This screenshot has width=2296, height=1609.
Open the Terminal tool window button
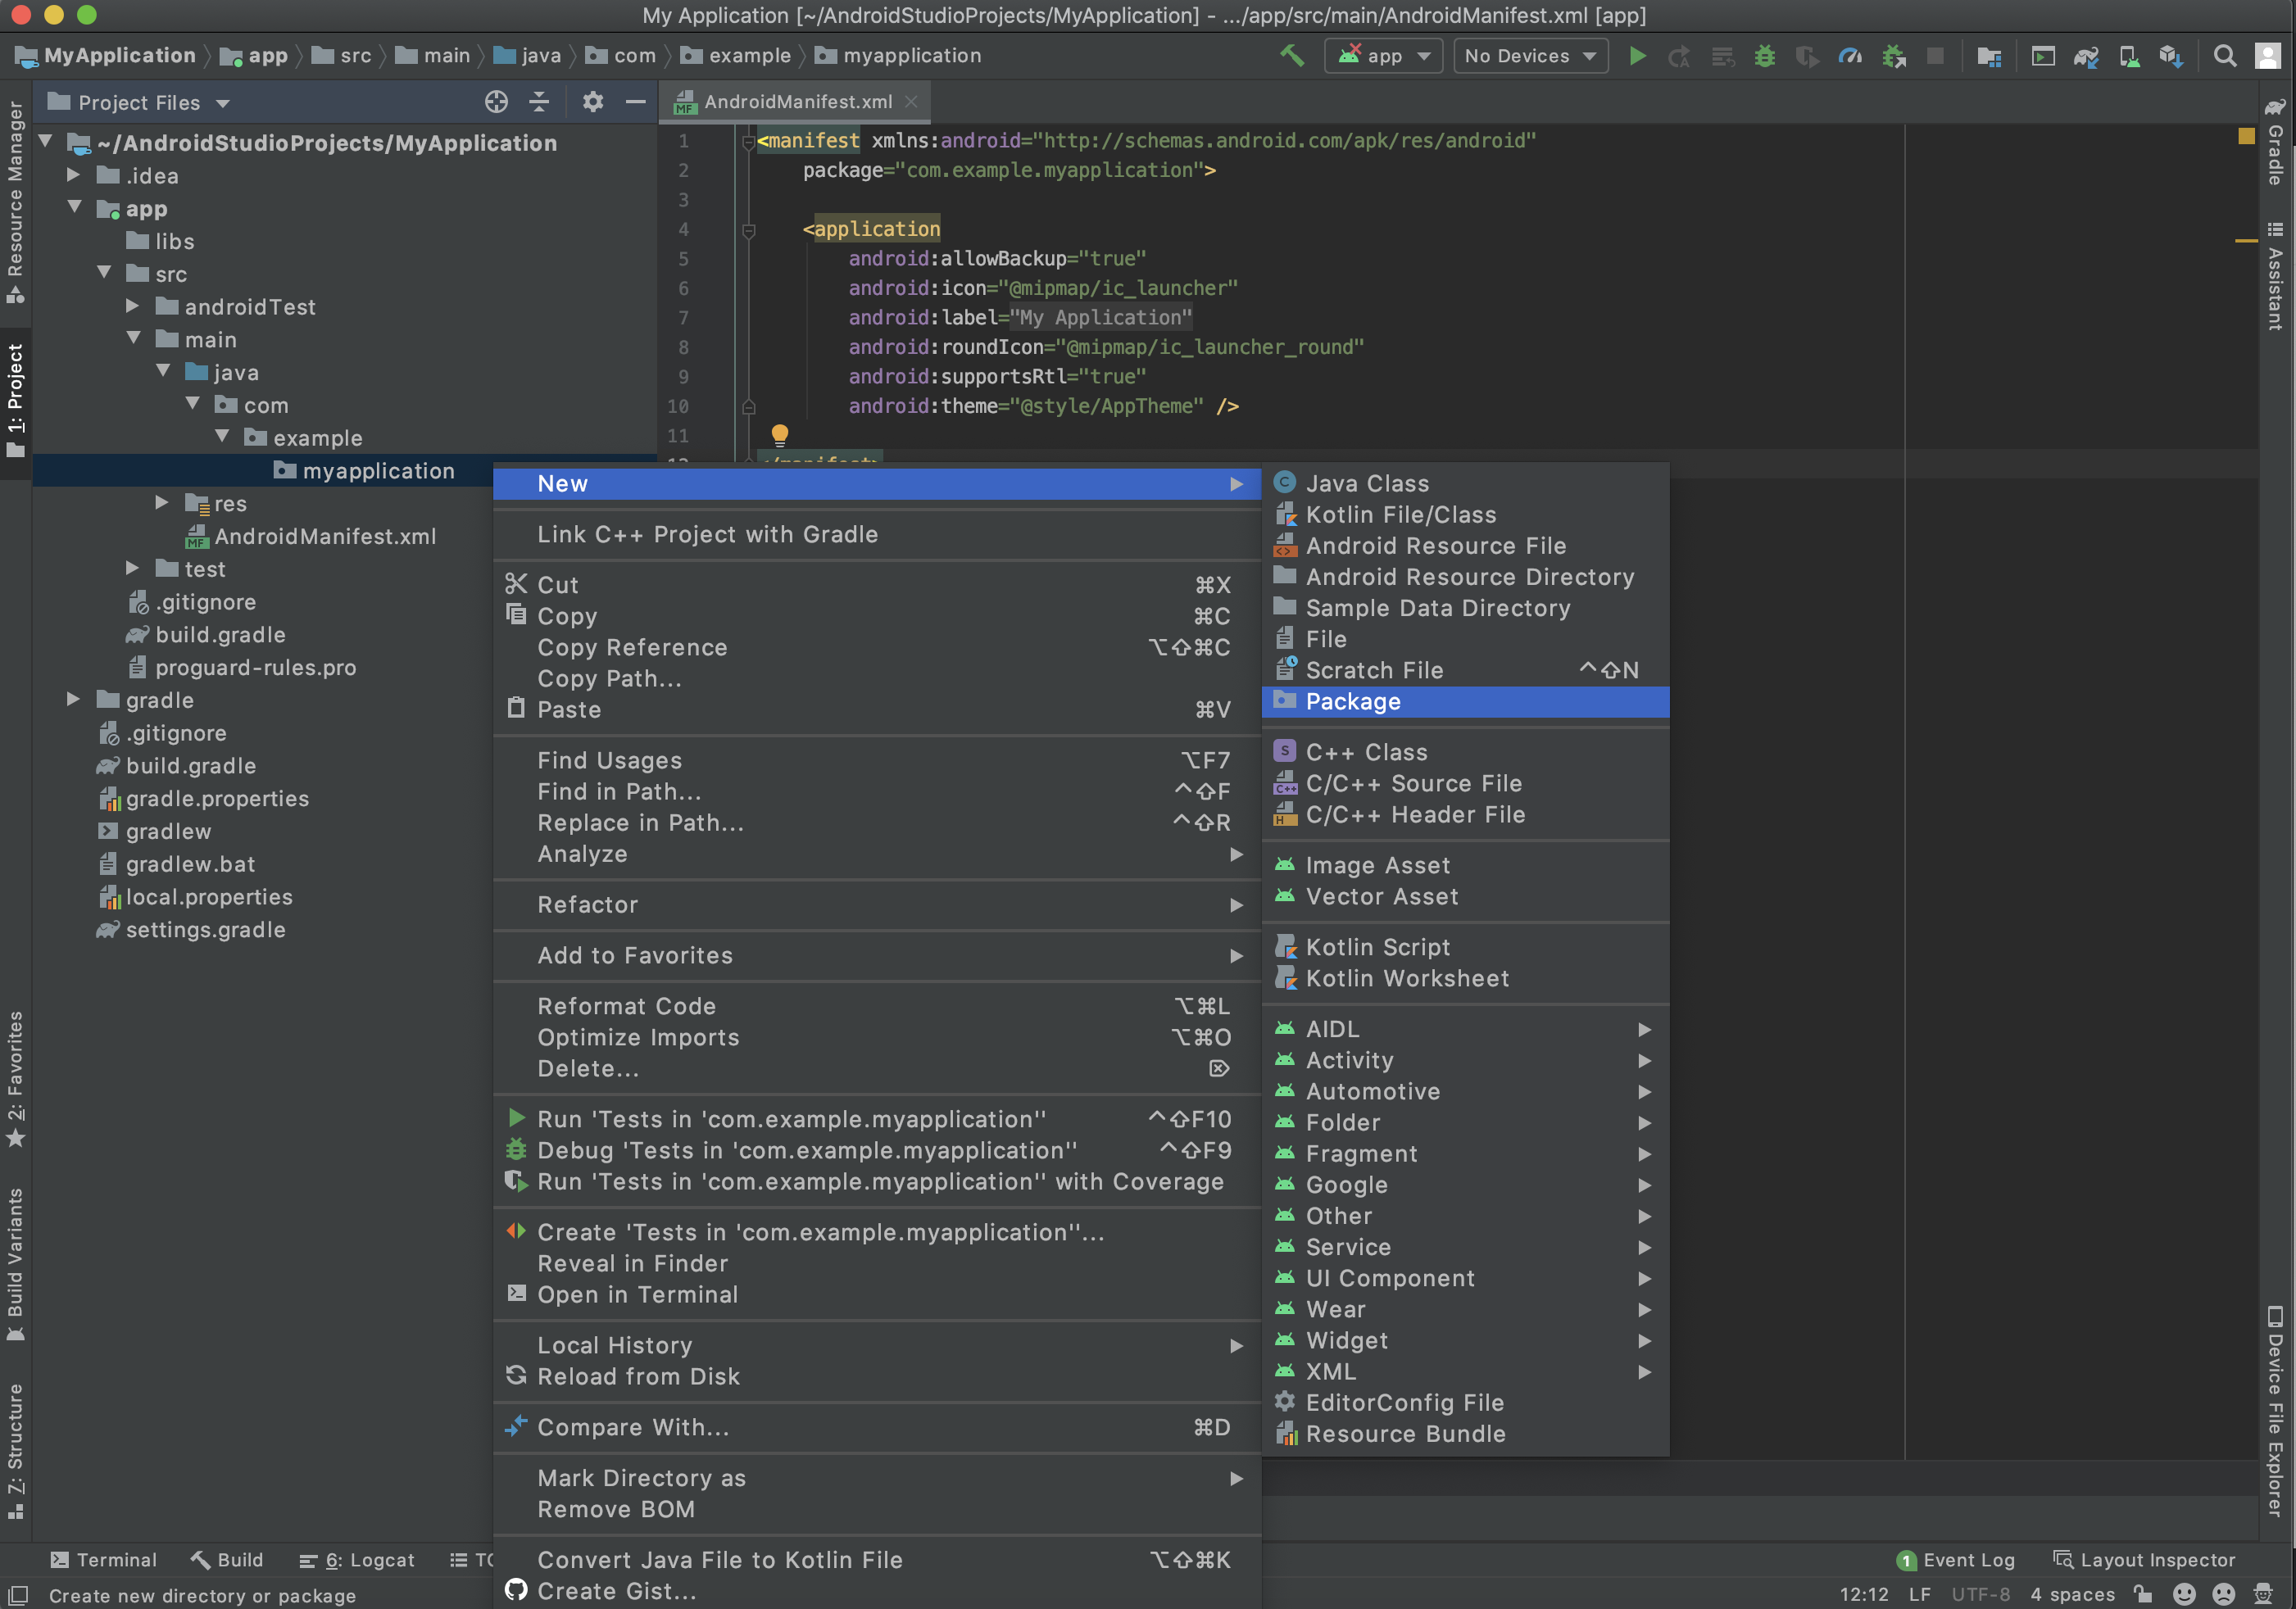[x=103, y=1560]
